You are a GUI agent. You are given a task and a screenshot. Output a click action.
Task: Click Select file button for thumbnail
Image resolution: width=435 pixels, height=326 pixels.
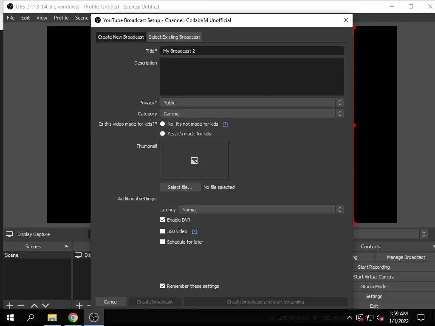pyautogui.click(x=180, y=187)
